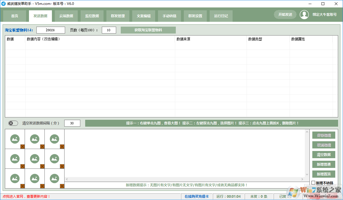Enable the 新增不转链 checkbox
343x200 pixels.
313,183
